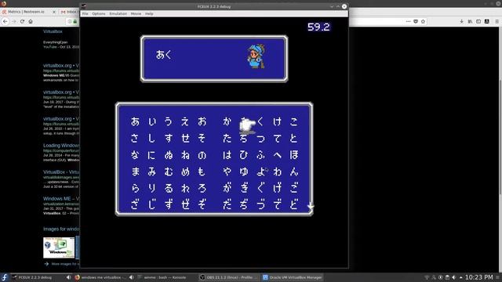Viewport: 502px width, 282px height.
Task: Click the audio speaker icon beside Firefox task
Action: point(131,277)
